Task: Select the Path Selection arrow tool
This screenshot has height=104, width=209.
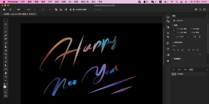Action: tap(6, 66)
